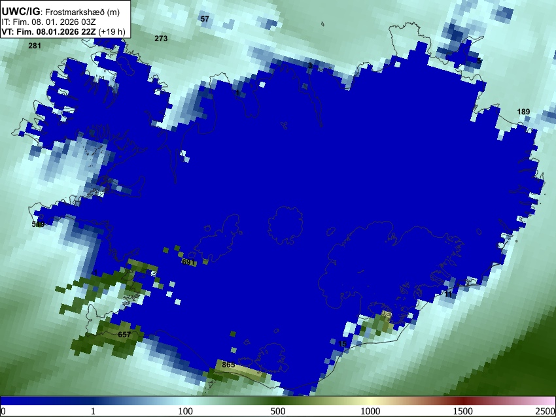Click the map value label 519
This screenshot has height=417, width=556.
pyautogui.click(x=39, y=224)
